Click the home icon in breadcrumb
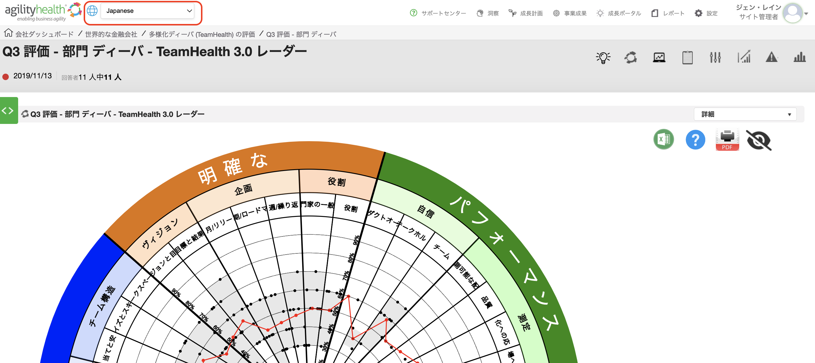The width and height of the screenshot is (815, 363). click(8, 32)
